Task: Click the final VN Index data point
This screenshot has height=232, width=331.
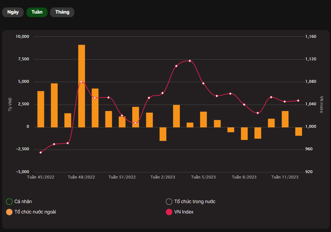Action: [x=298, y=101]
